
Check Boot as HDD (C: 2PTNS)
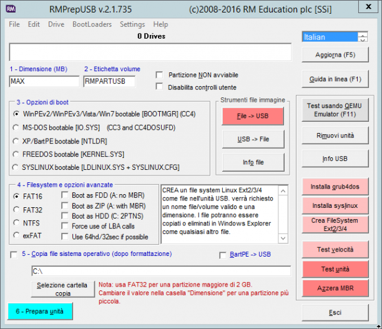65,215
